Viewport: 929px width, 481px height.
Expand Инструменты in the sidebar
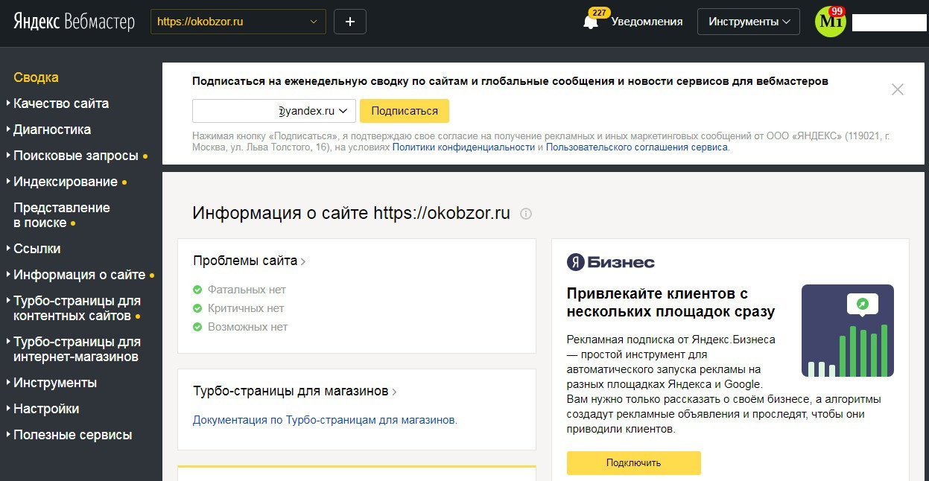[x=55, y=383]
